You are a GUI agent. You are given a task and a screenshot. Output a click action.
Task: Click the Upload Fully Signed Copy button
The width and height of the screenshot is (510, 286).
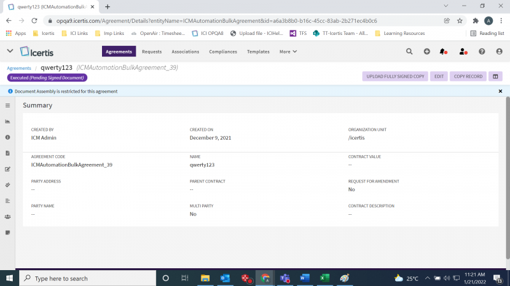[x=395, y=76]
